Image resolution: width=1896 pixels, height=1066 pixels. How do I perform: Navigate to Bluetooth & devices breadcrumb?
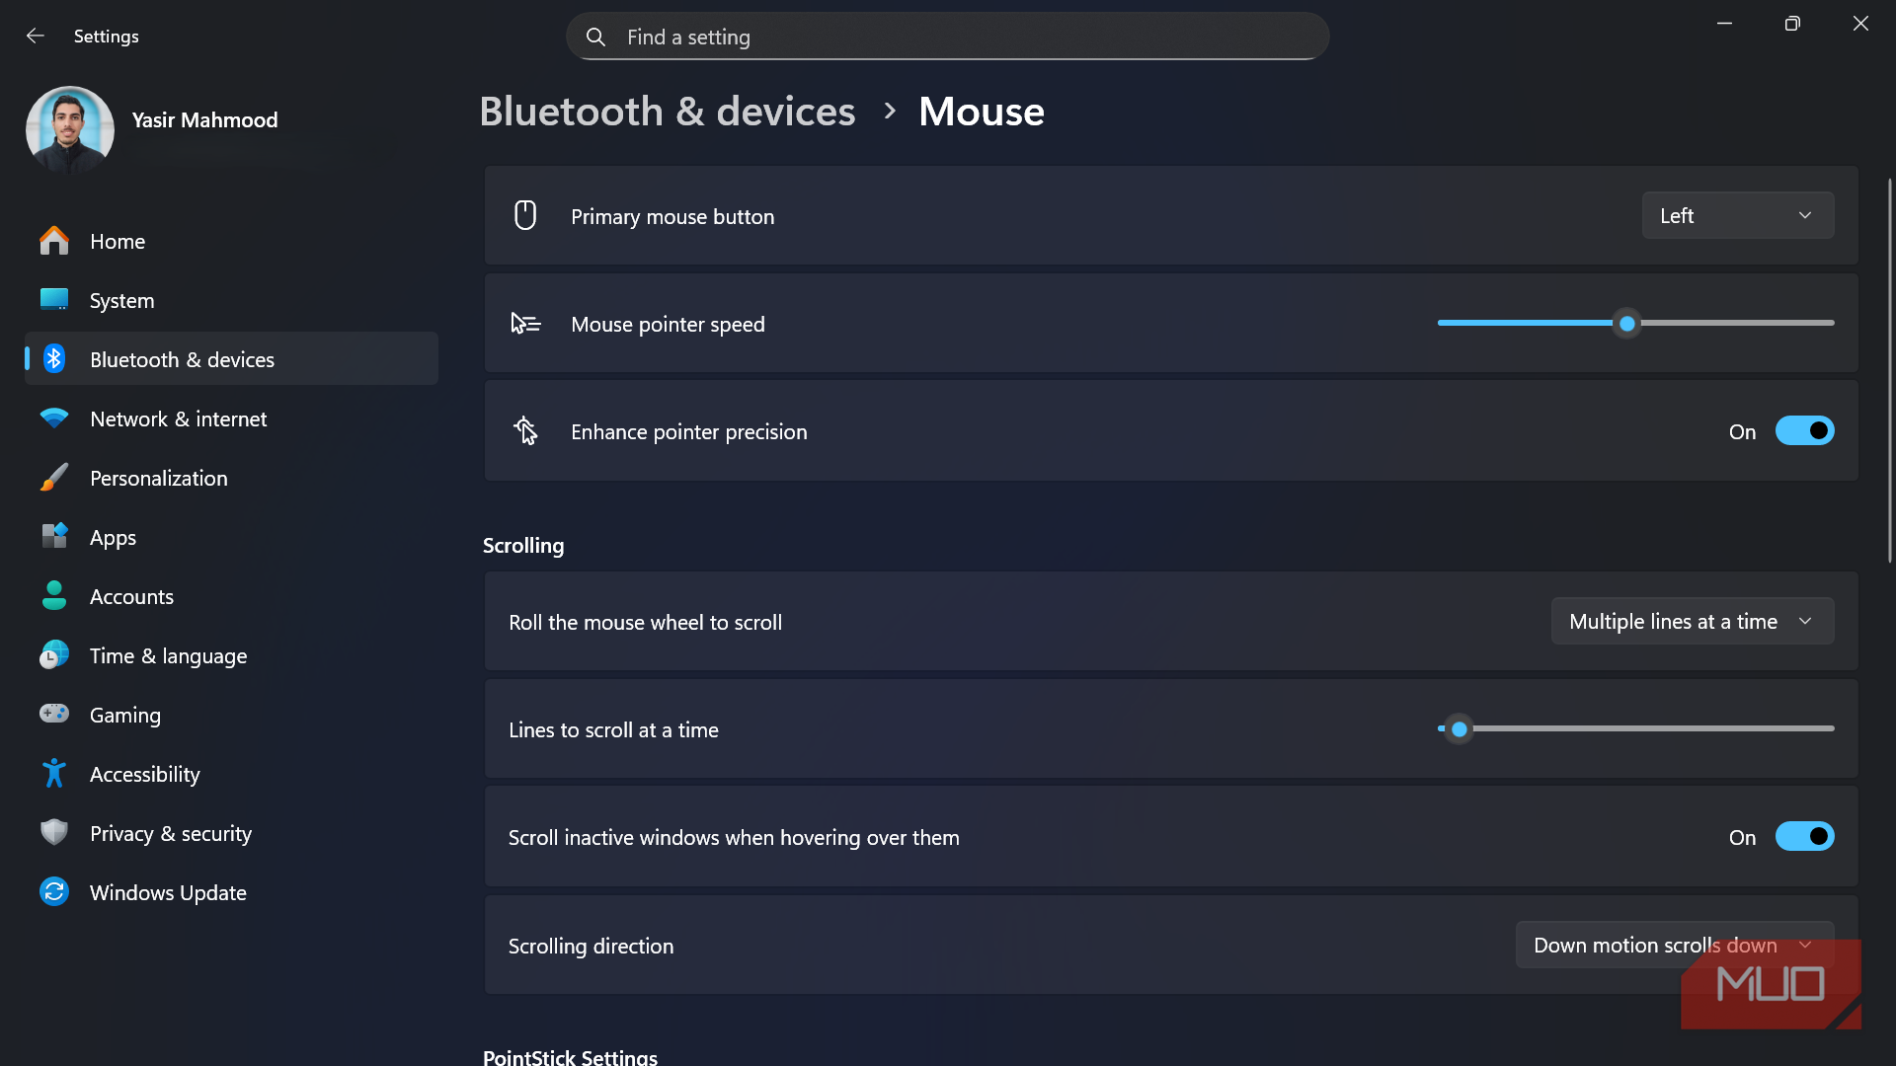click(667, 112)
